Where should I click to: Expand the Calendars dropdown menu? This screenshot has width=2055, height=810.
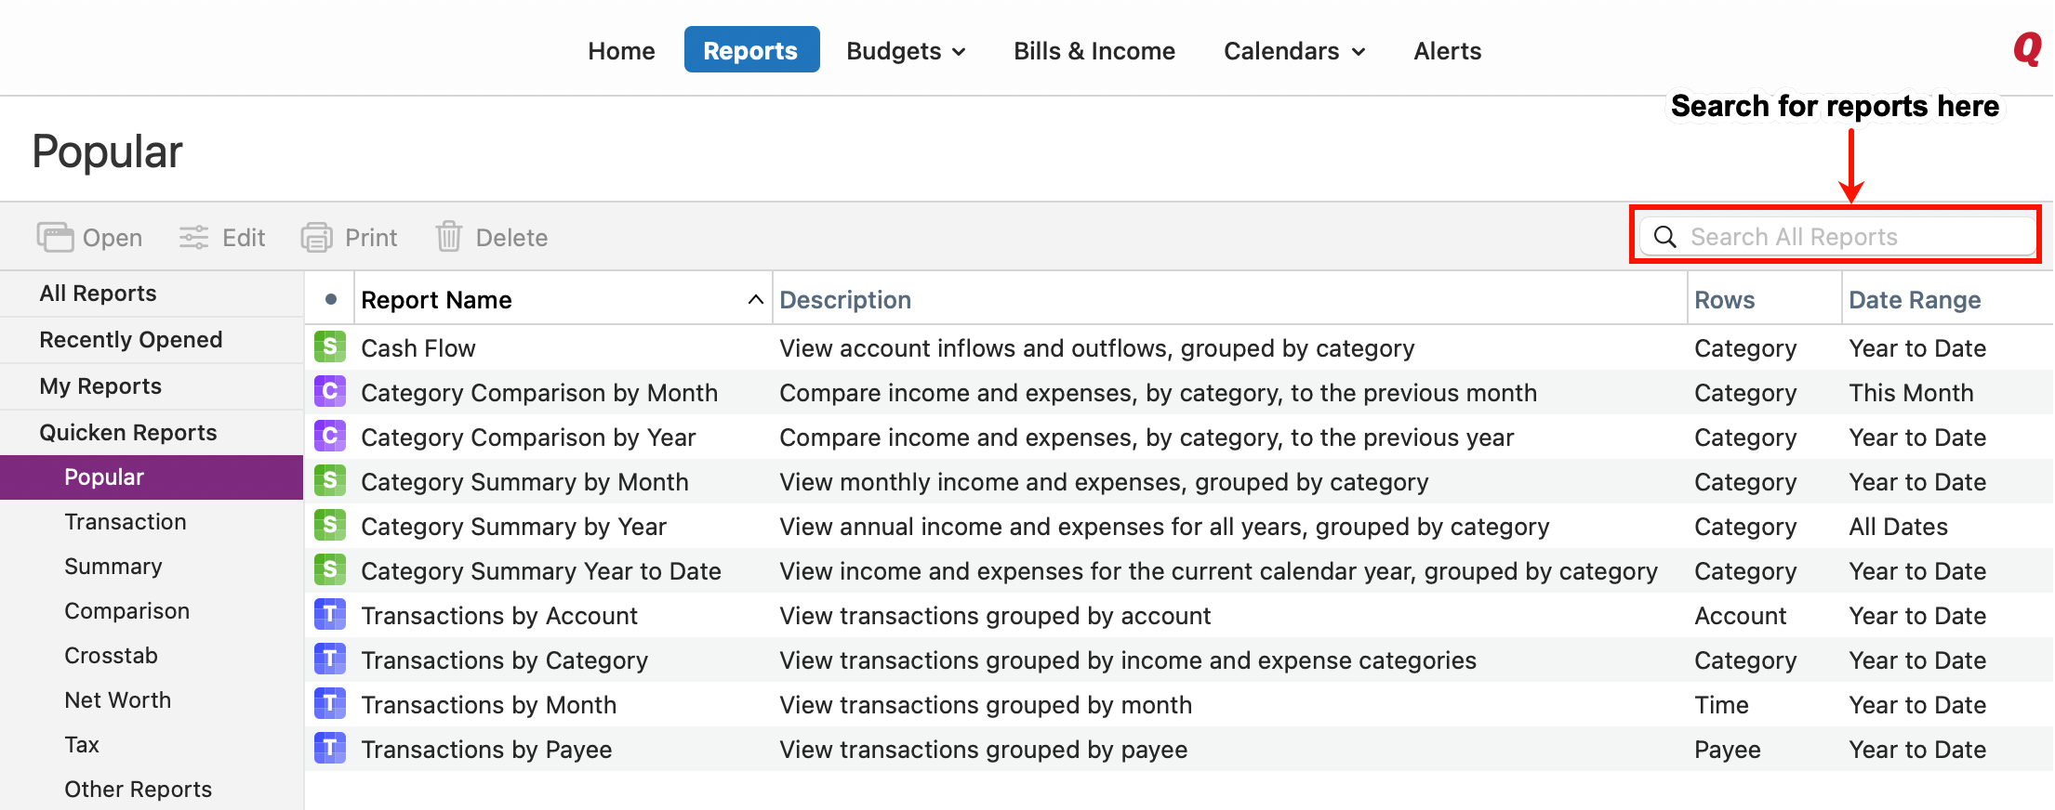1293,51
